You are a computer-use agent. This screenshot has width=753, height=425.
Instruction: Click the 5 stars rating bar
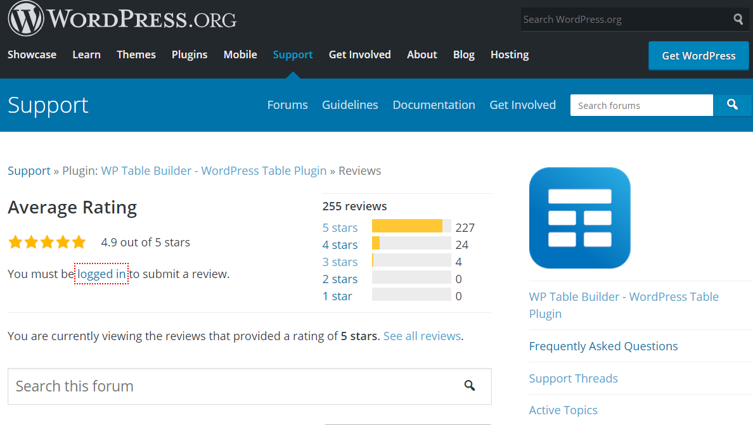click(411, 226)
